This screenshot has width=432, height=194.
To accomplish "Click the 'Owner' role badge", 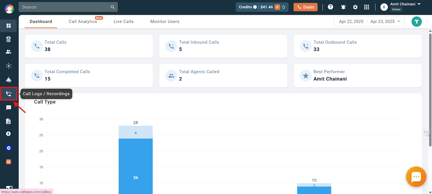I will click(396, 9).
